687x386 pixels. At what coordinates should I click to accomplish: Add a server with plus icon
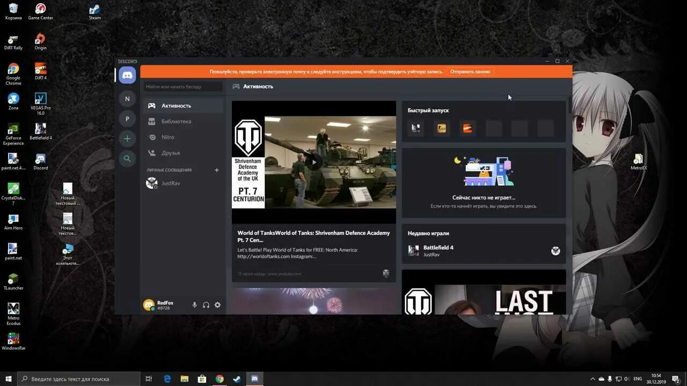[x=127, y=138]
